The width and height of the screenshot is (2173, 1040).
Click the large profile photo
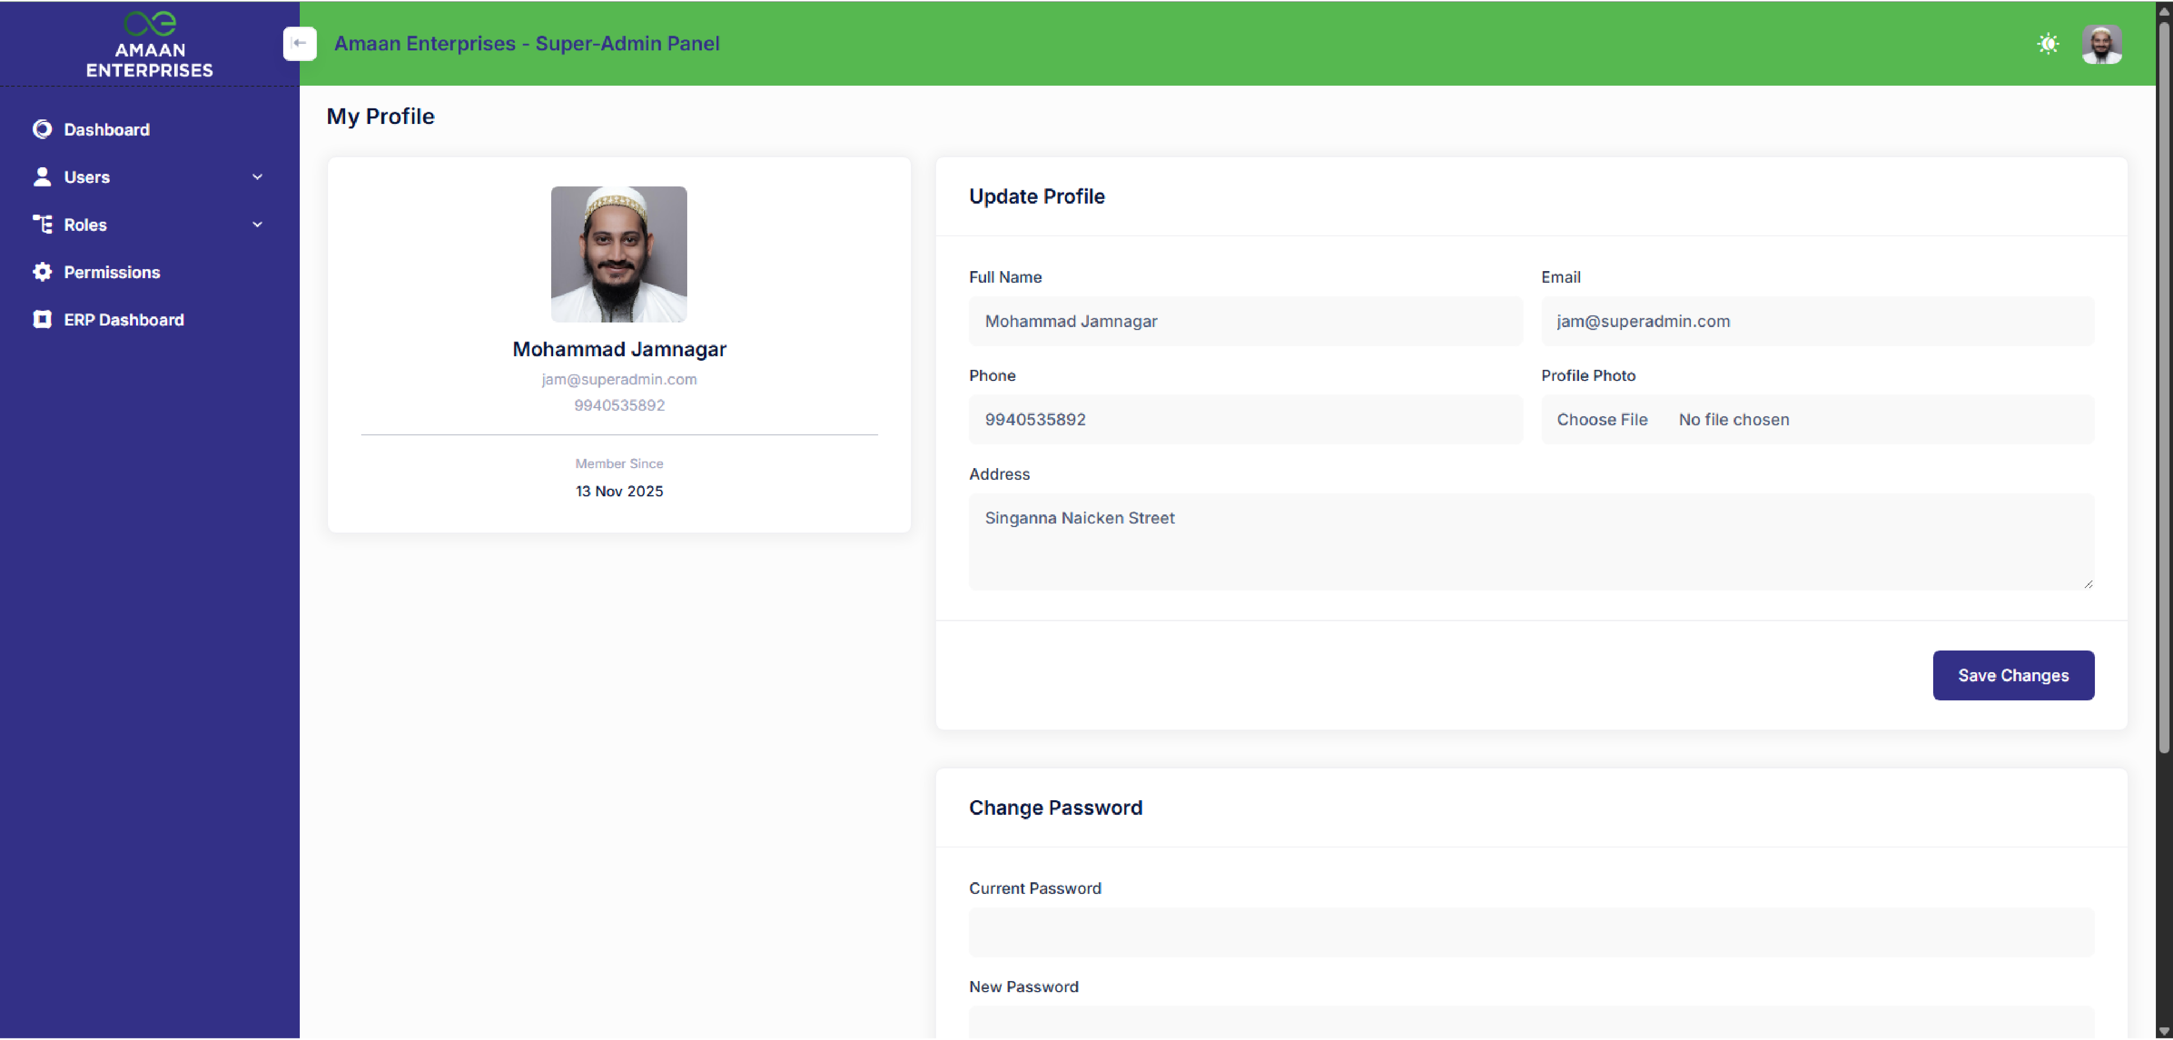coord(618,254)
